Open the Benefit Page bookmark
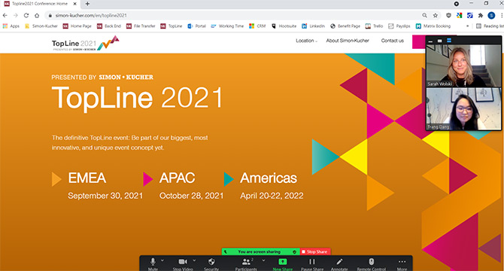The height and width of the screenshot is (271, 504). point(345,26)
